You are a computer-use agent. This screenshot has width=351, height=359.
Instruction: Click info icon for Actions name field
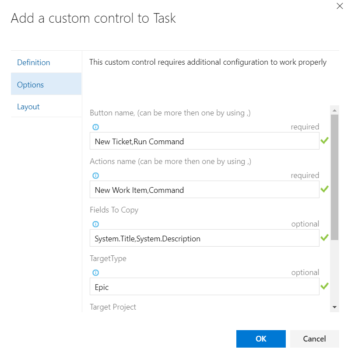[96, 176]
